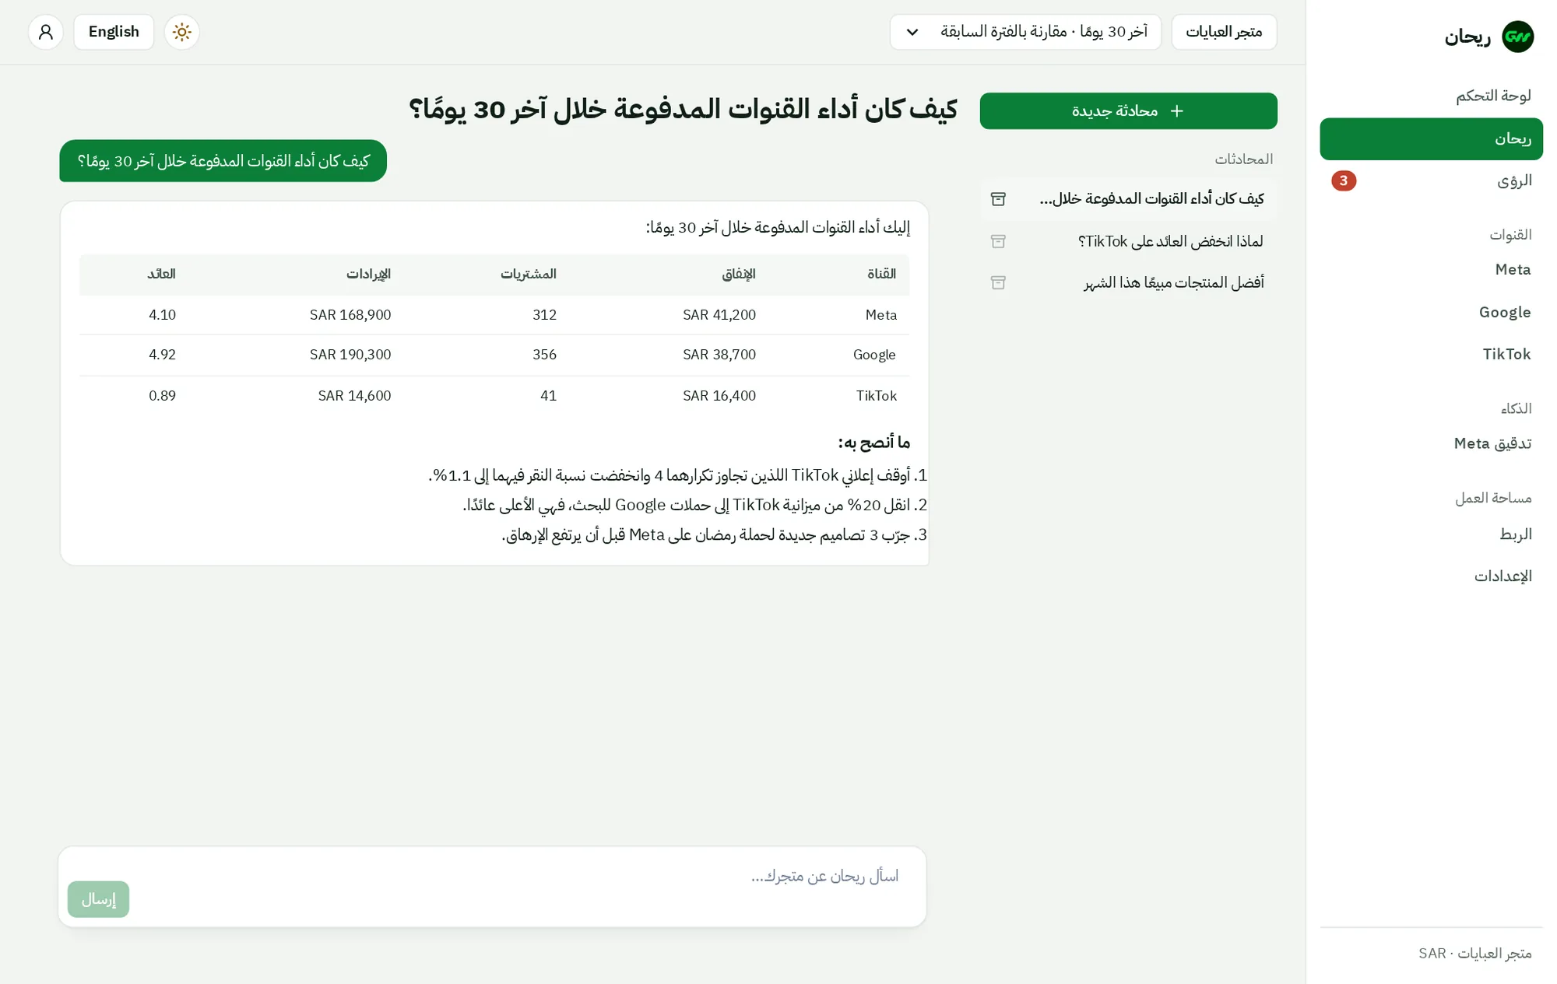
Task: Open the Google channel in sidebar
Action: tap(1431, 312)
